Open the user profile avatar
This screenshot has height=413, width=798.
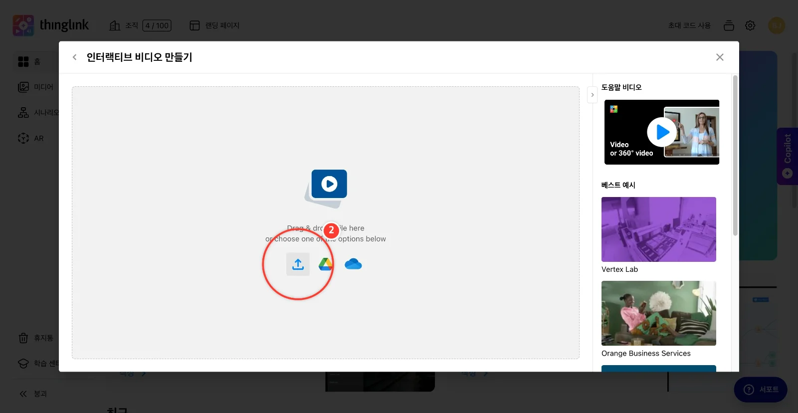point(777,25)
